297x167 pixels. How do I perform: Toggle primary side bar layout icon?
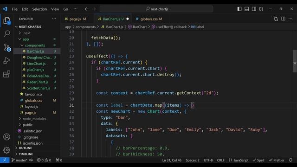(x=239, y=9)
